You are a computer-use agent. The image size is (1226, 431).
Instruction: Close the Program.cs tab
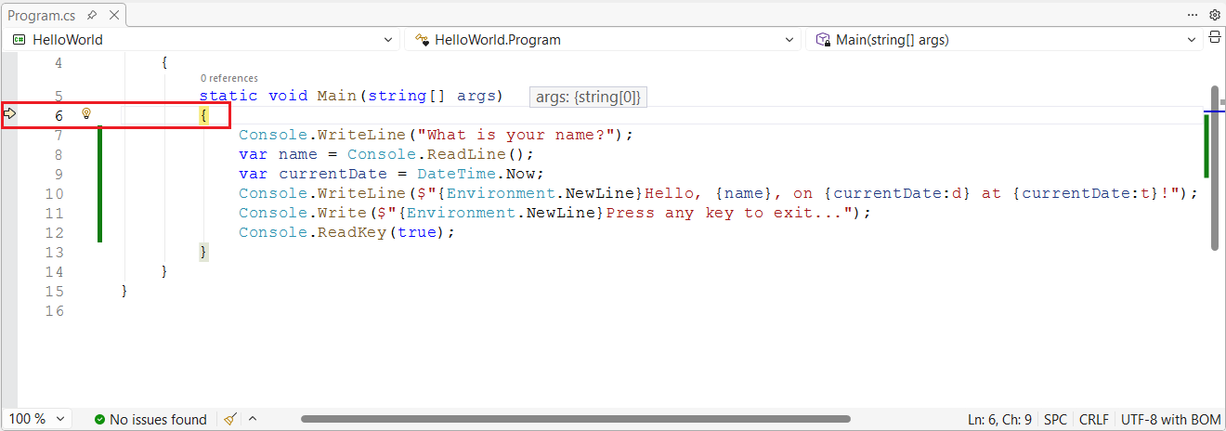(x=112, y=15)
